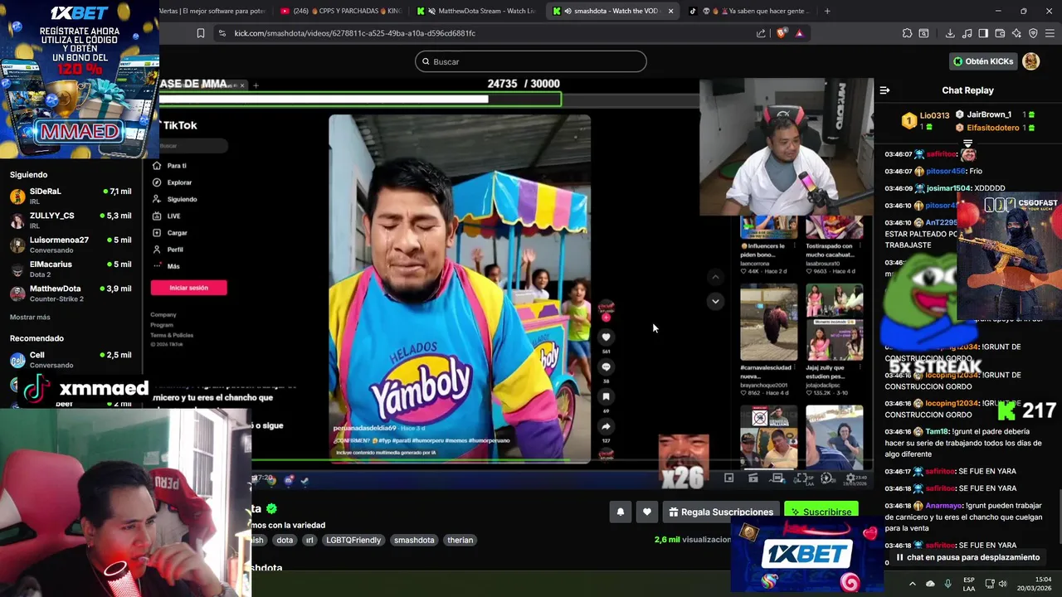Open the 'therian' tag link

(460, 540)
